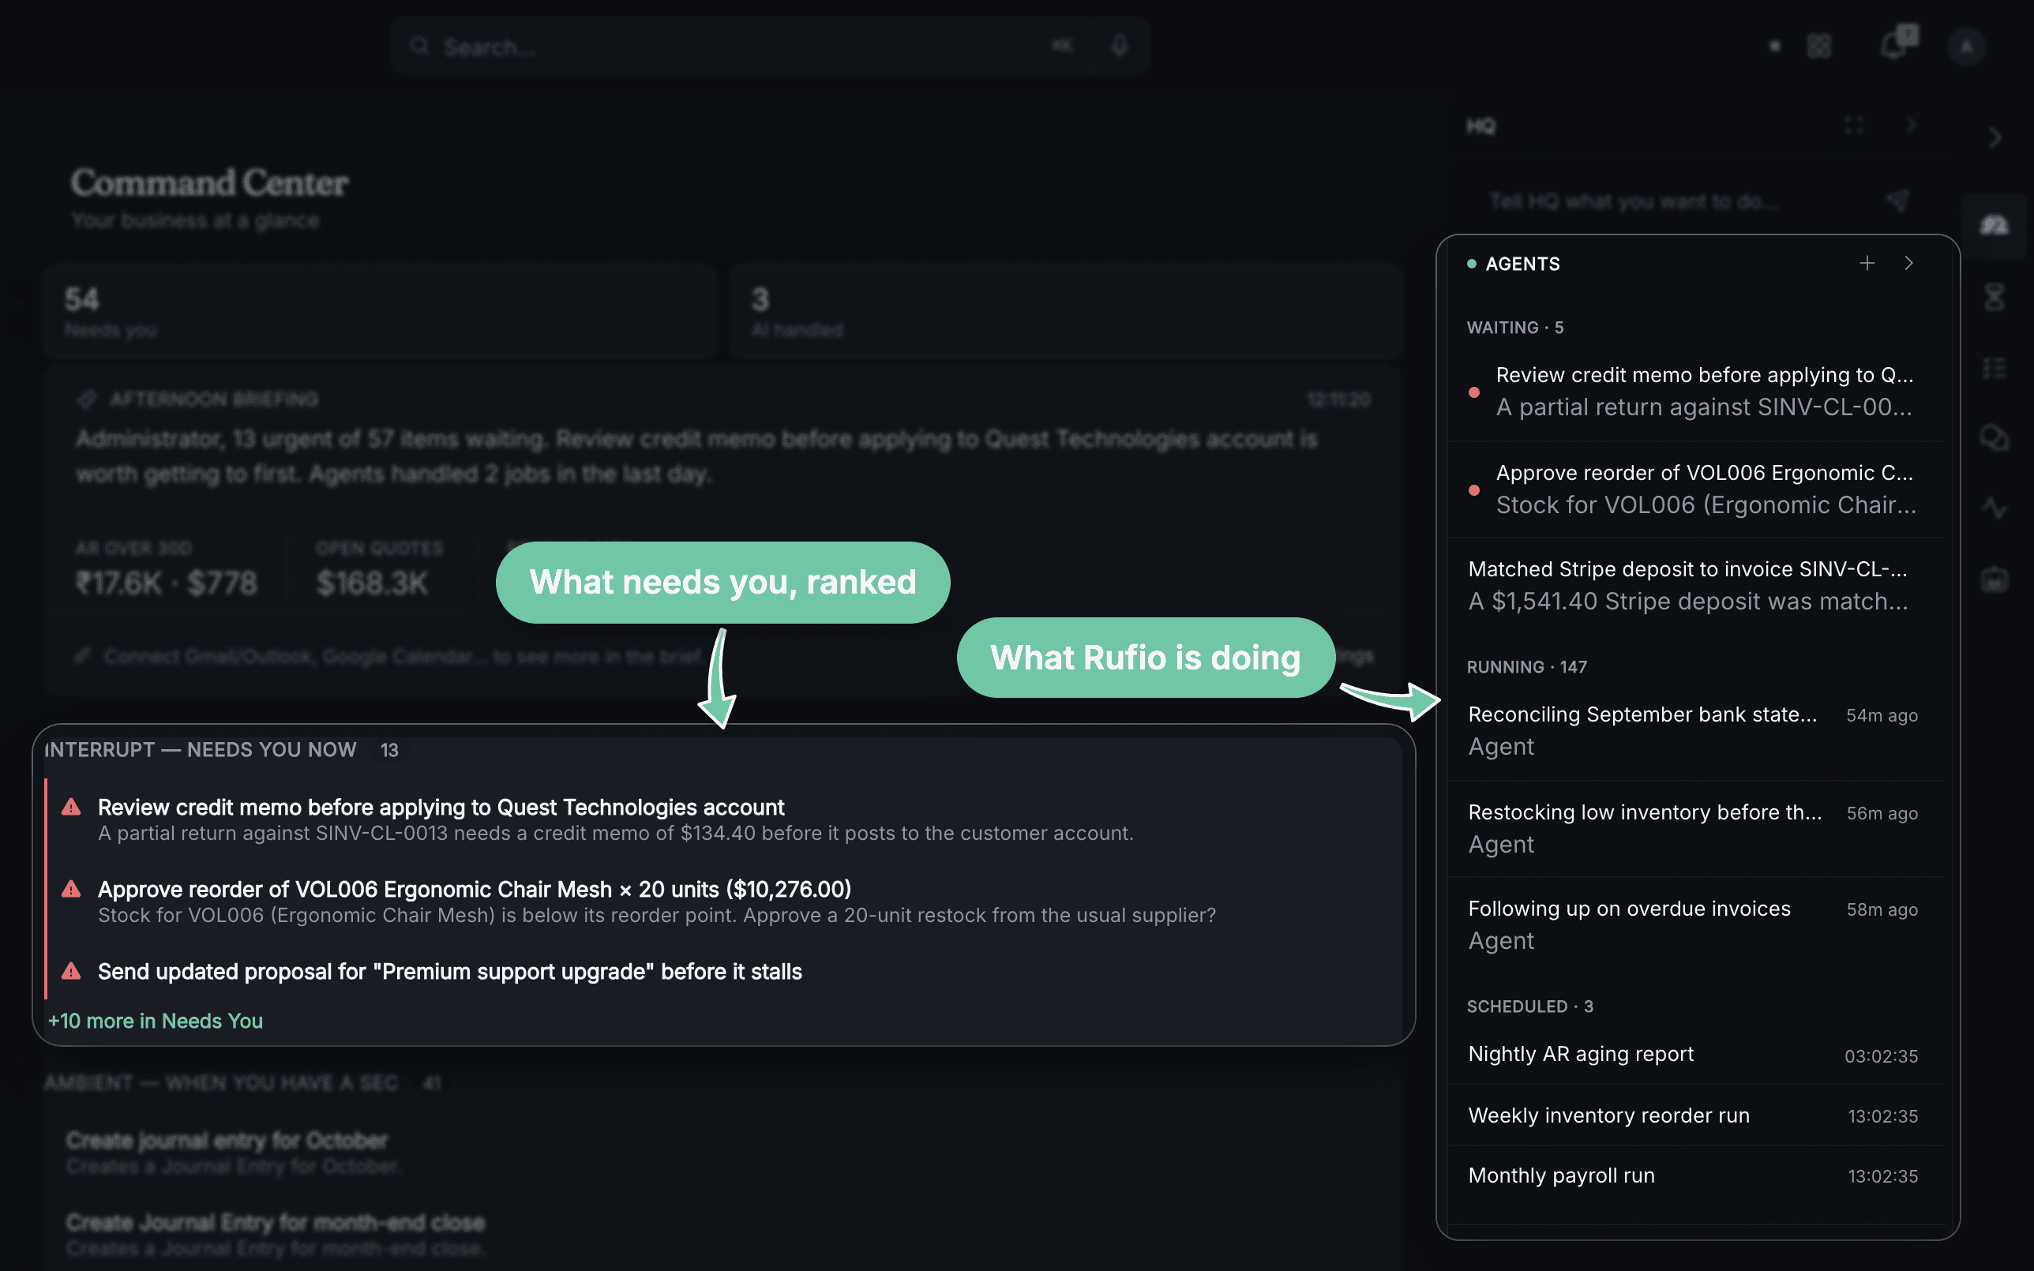
Task: Add a new agent with the plus icon
Action: point(1867,263)
